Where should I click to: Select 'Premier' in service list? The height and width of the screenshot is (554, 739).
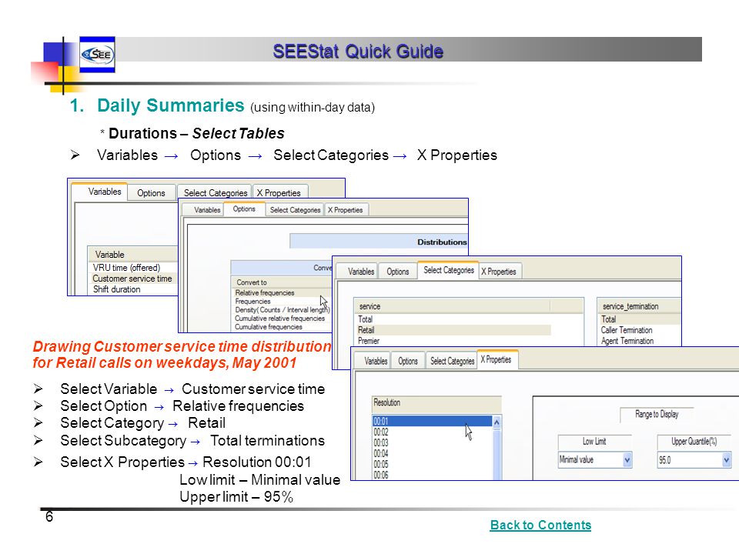tap(453, 341)
